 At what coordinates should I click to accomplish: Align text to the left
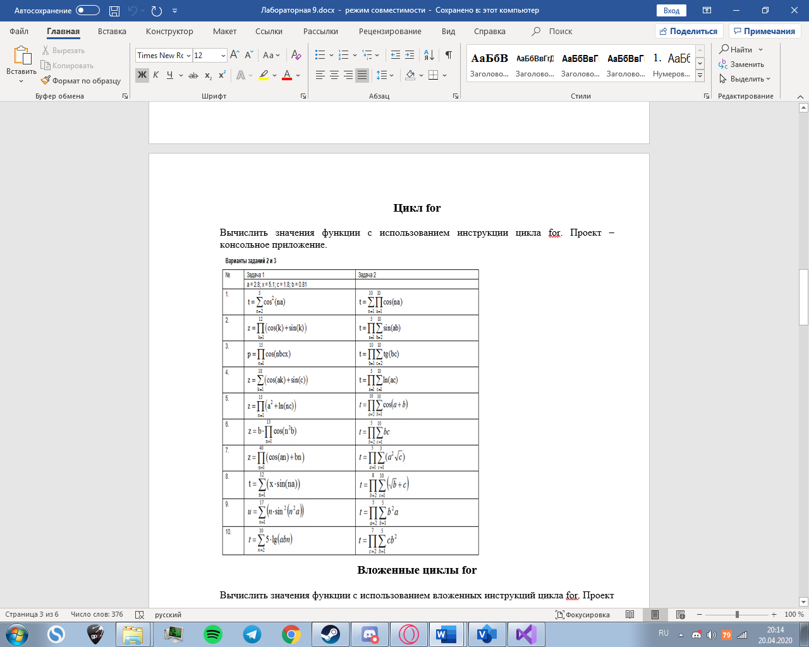(320, 75)
